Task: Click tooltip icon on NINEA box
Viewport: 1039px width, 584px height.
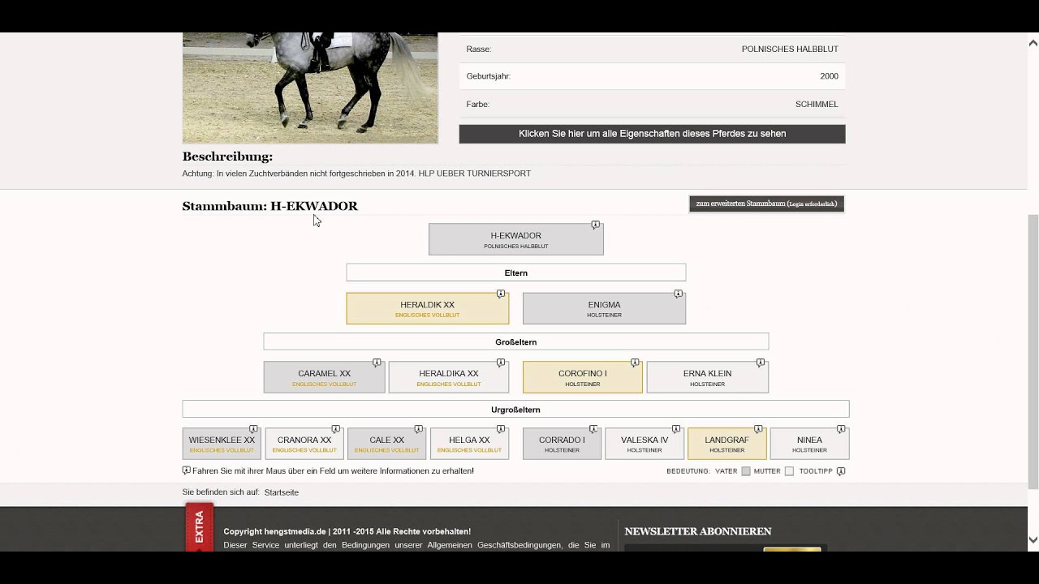Action: tap(841, 429)
